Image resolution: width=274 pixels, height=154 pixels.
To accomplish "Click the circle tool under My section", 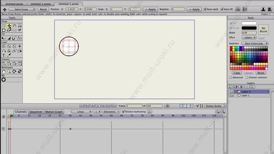I will pyautogui.click(x=3, y=80).
